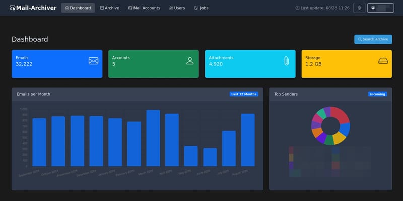Click the November 2024 bar
403x201 pixels.
tap(78, 141)
